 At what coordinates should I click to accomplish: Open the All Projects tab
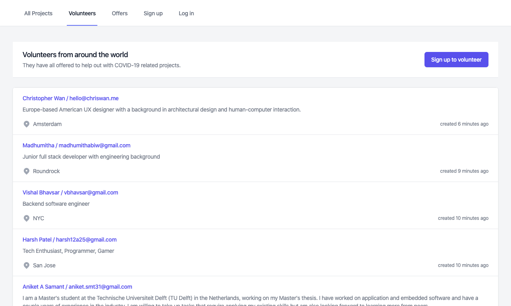pyautogui.click(x=38, y=13)
